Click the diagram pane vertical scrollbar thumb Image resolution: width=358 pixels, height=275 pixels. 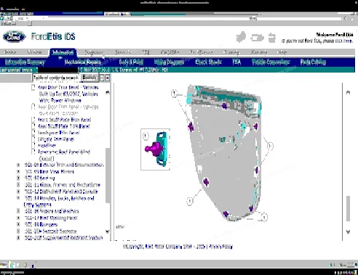tap(349, 208)
